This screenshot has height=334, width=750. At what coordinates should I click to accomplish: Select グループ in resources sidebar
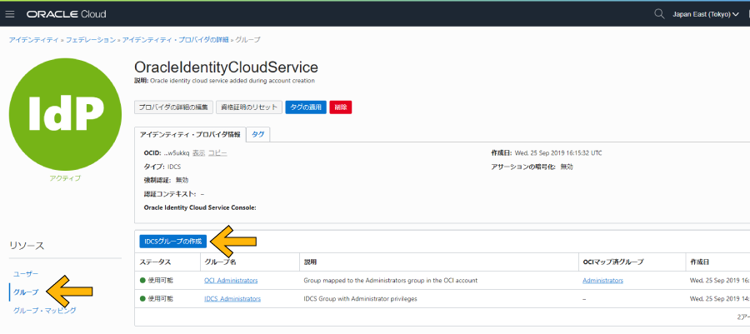(26, 292)
